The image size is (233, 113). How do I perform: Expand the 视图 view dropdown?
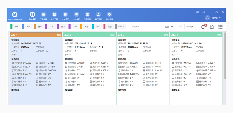(x=176, y=27)
